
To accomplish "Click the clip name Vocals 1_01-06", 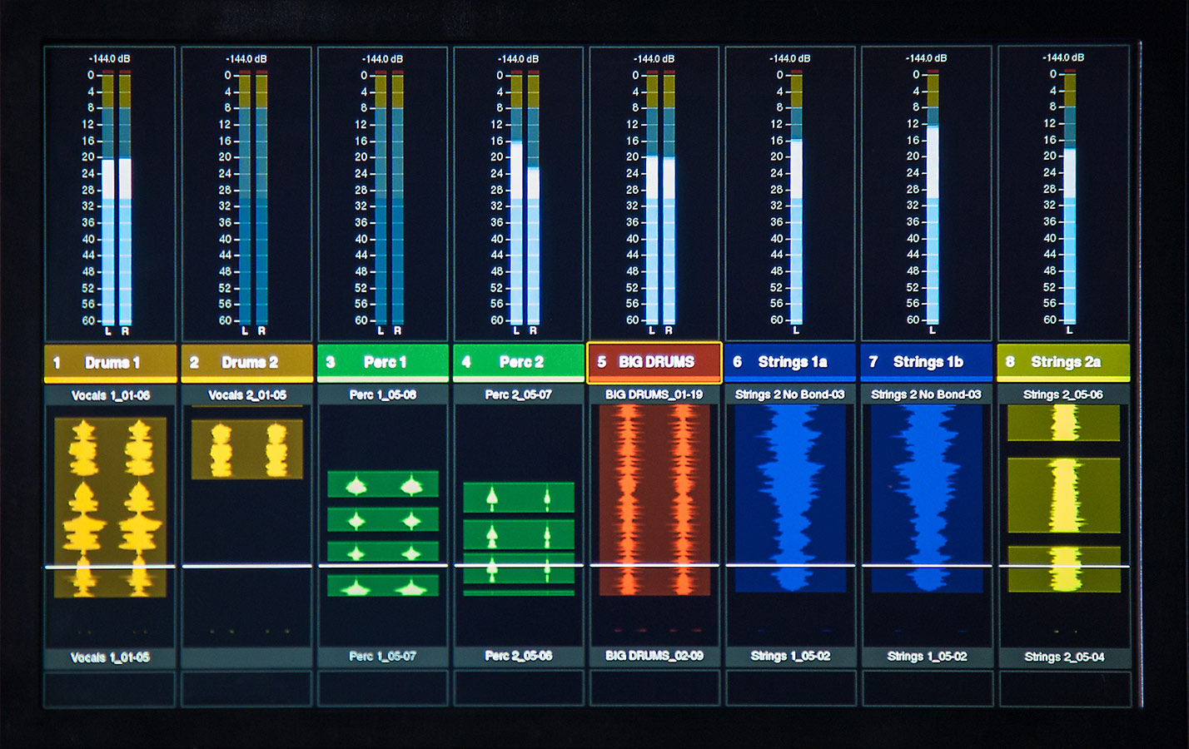I will click(110, 395).
